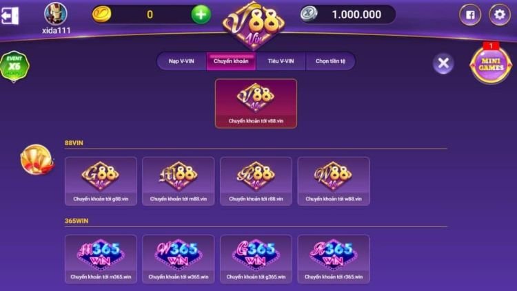Screen dimensions: 517x291
Task: Choose transfer to m88.vin
Action: 179,182
